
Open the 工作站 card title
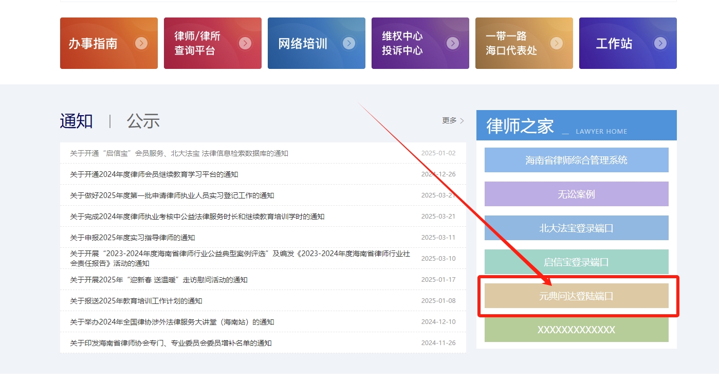point(614,44)
